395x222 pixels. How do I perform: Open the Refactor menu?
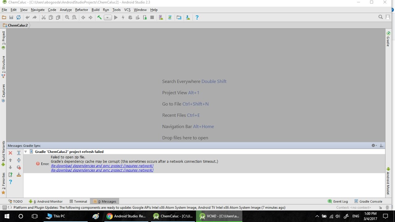[81, 10]
